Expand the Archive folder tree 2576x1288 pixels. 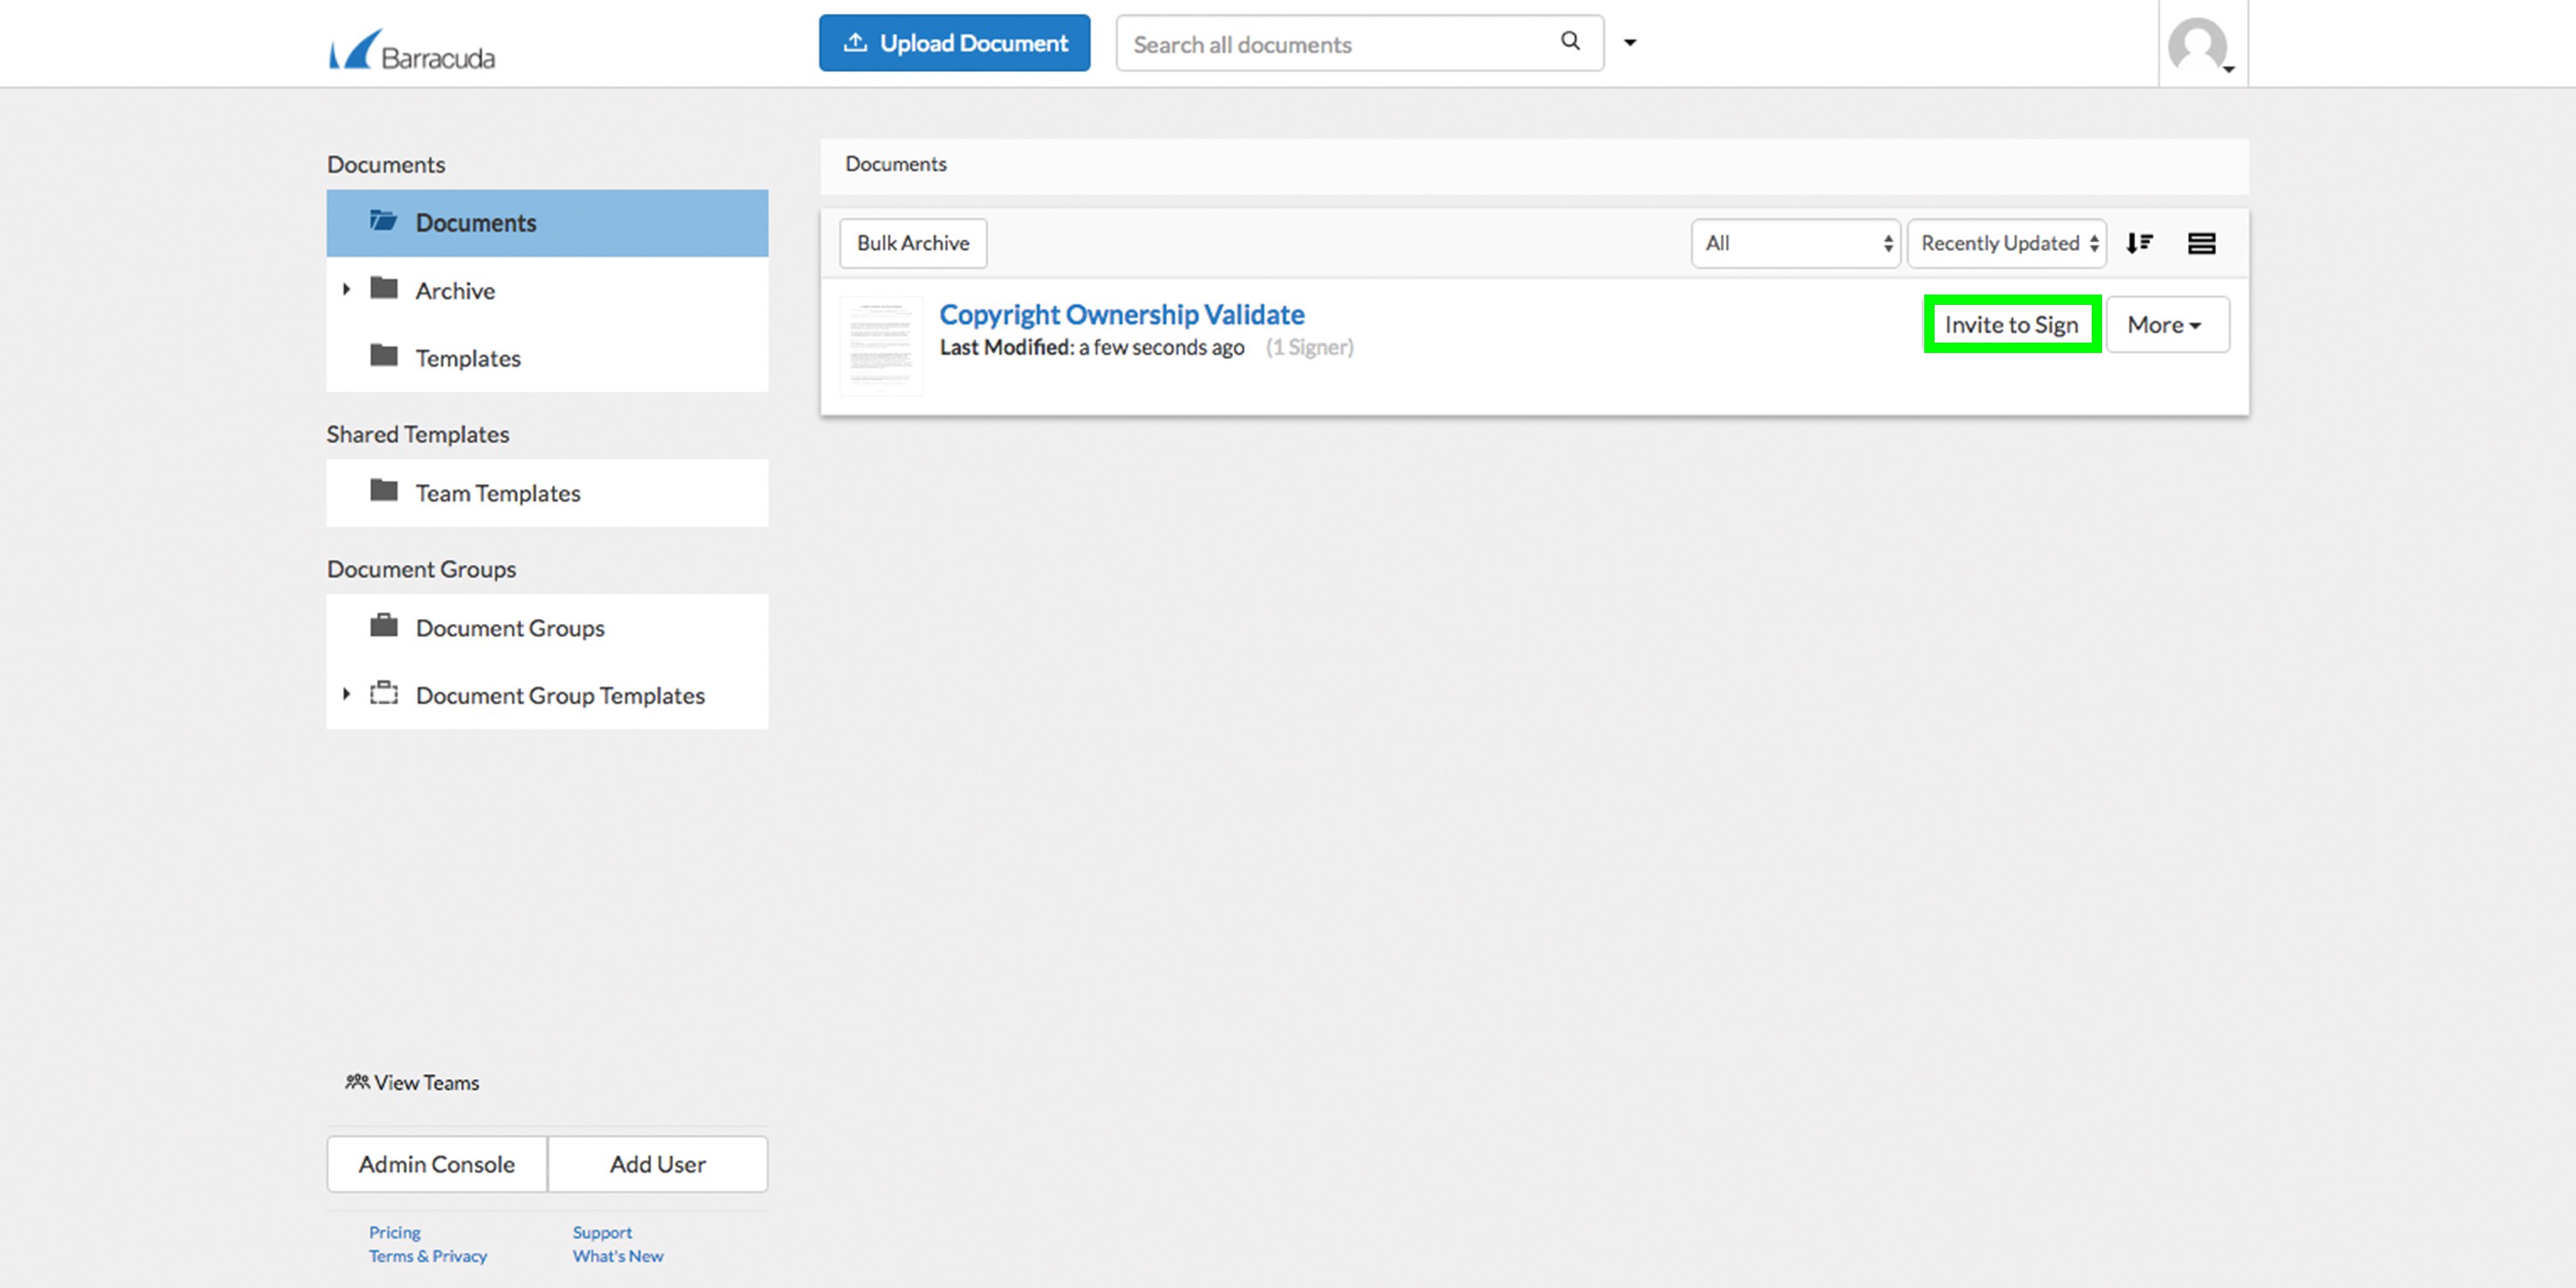point(346,289)
